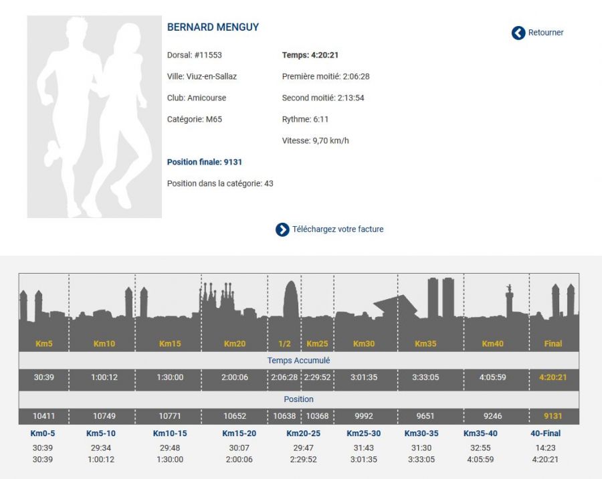Click position value 9246

coord(492,416)
